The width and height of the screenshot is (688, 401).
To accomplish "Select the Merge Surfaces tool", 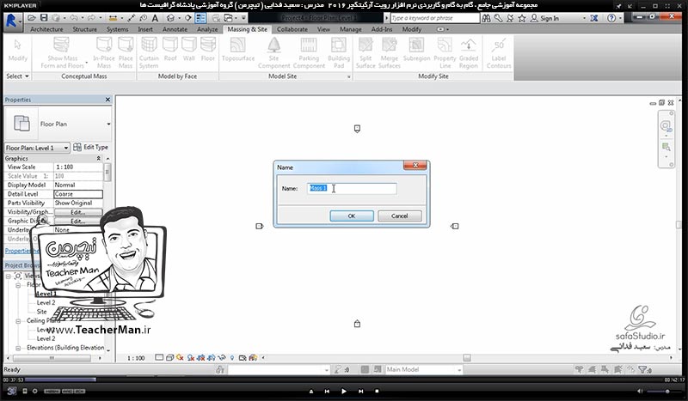I will coord(390,52).
